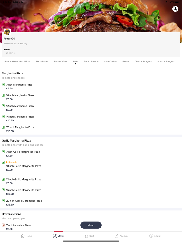Click the Hawaiian Pizza section heading
The height and width of the screenshot is (243, 182).
pyautogui.click(x=11, y=214)
